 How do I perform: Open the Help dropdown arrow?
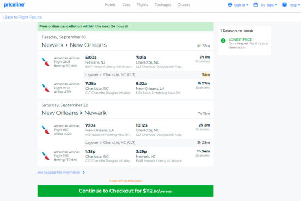[x=299, y=5]
